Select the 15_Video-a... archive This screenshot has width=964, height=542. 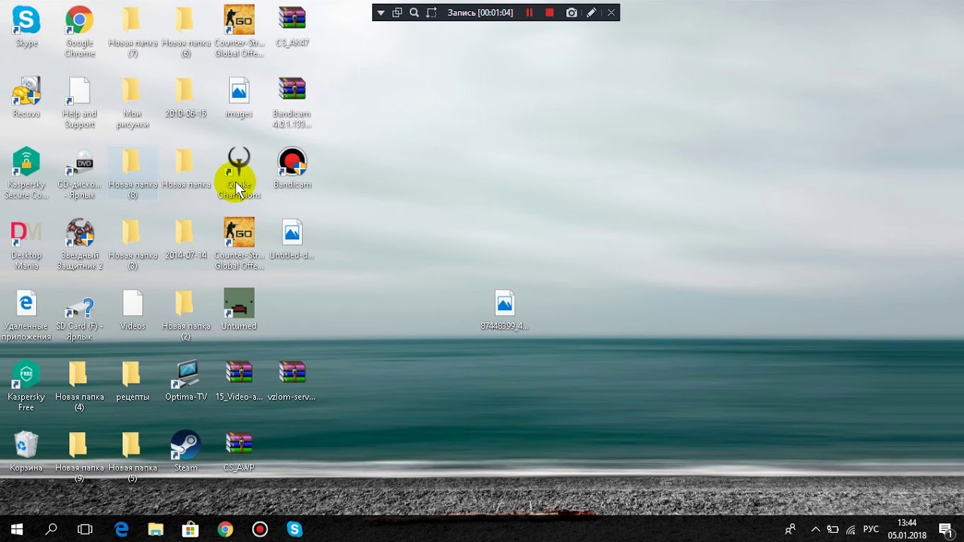point(239,380)
